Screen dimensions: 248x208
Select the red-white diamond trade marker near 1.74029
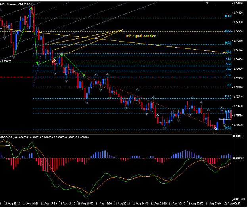54,61
